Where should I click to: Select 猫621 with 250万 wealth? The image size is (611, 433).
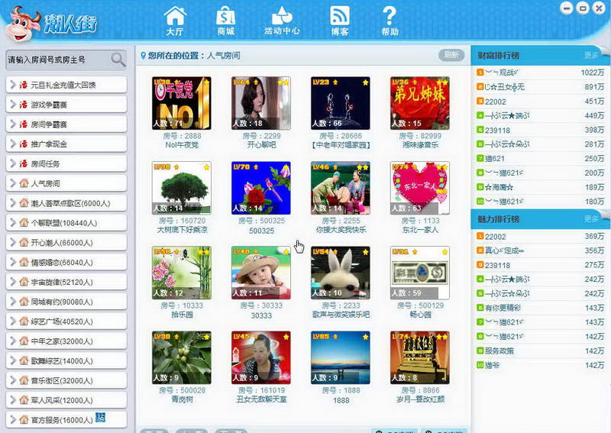pyautogui.click(x=540, y=159)
